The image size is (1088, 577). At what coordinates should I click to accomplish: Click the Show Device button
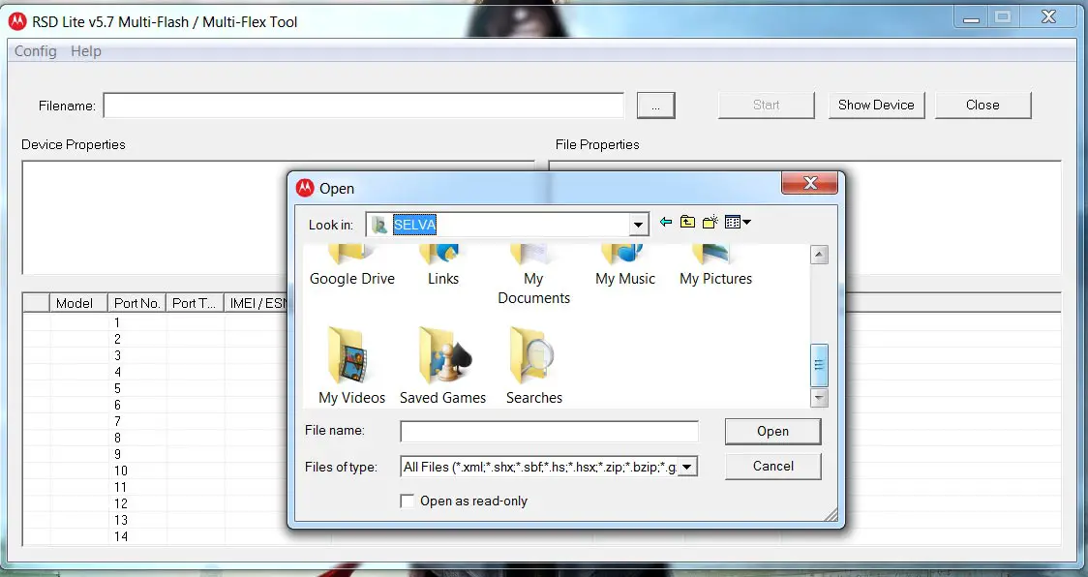coord(876,105)
